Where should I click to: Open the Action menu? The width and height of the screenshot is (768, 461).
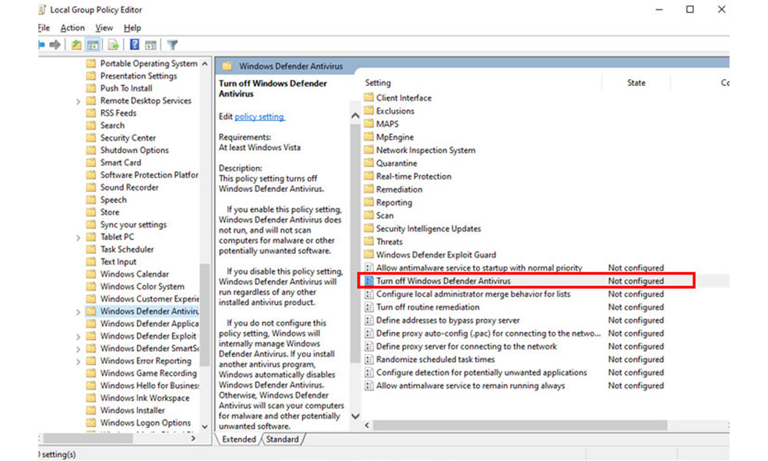(72, 28)
